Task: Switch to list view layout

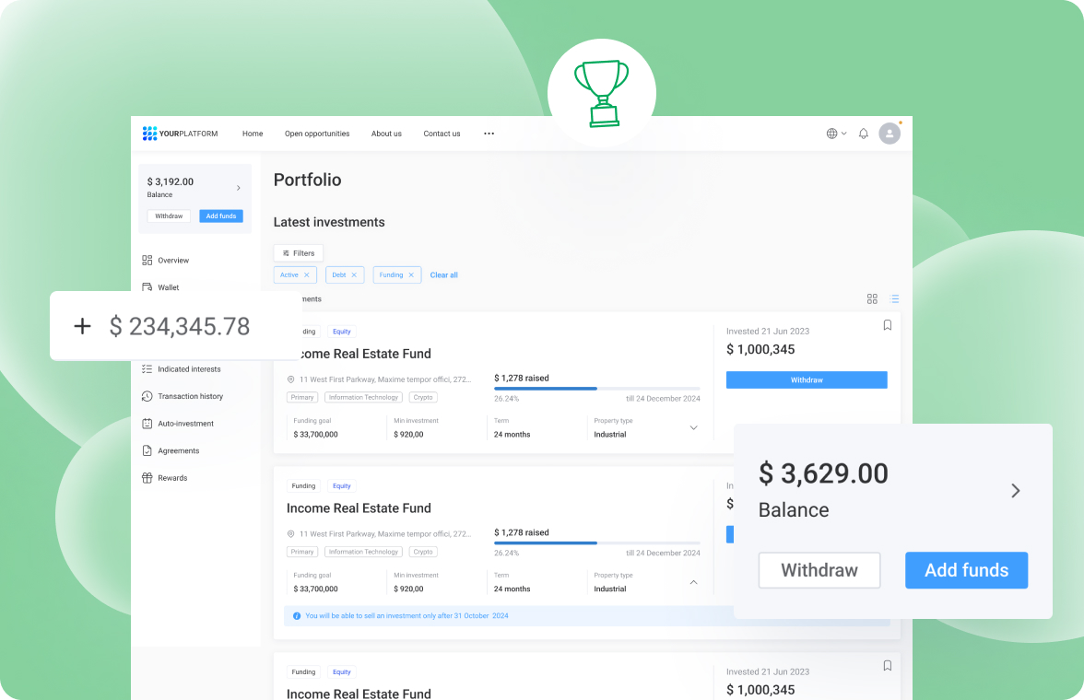Action: 894,299
